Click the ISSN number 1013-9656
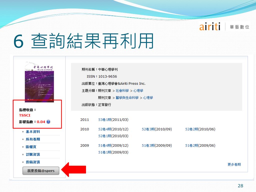The image size is (256, 192). coord(107,76)
